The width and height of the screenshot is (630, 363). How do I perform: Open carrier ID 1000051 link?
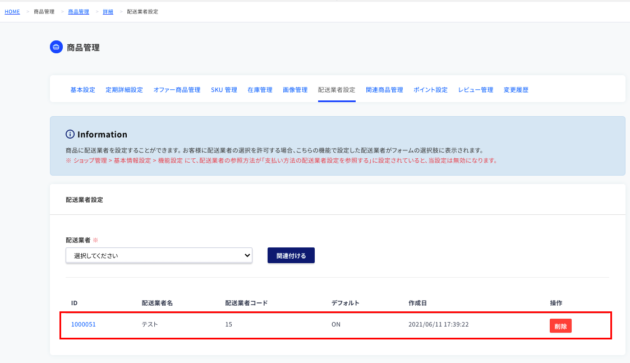(83, 324)
